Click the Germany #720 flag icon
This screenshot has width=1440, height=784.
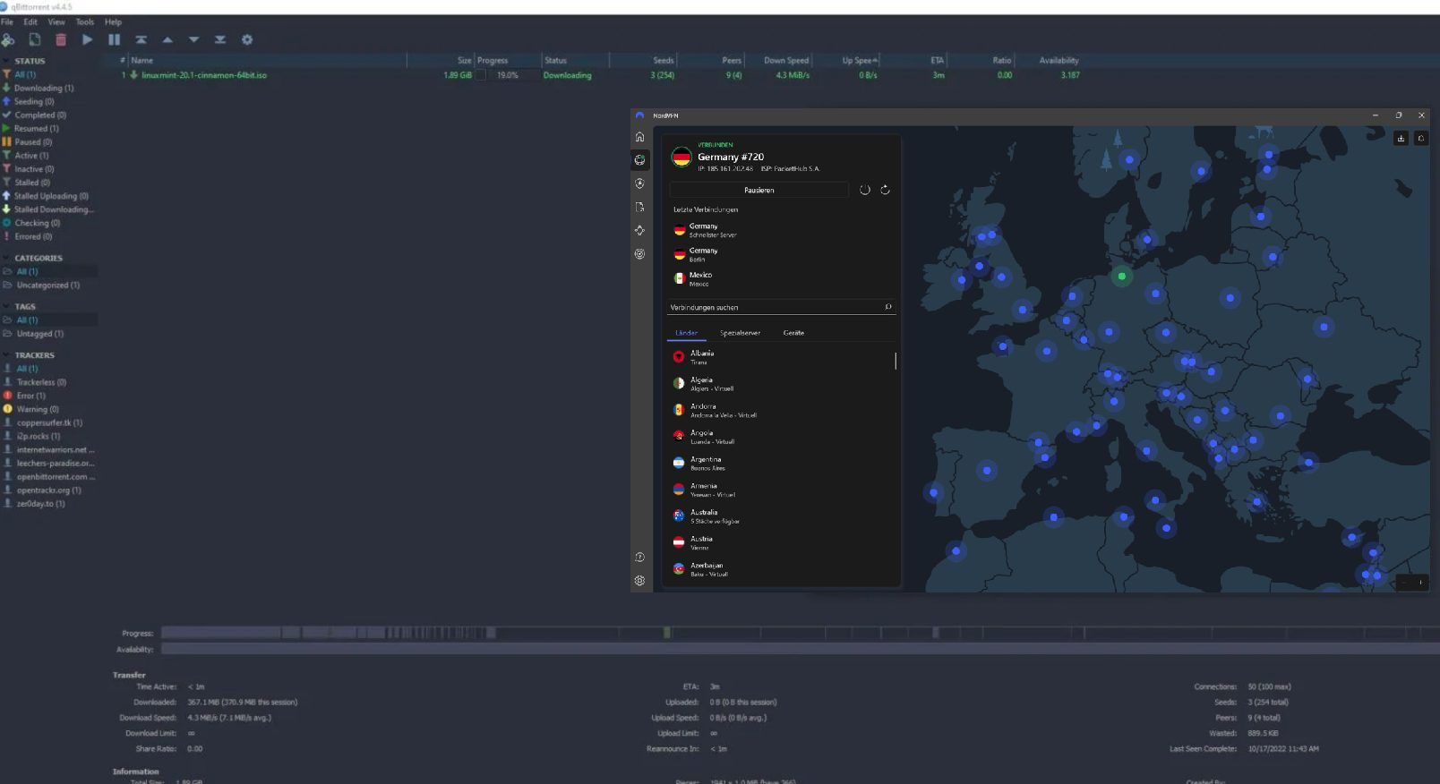pyautogui.click(x=681, y=158)
